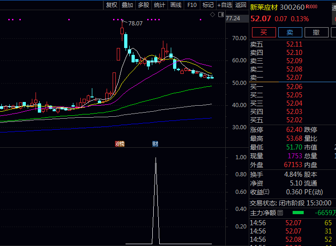
Task: Add stock via +自选 watchlist button
Action: (224, 5)
